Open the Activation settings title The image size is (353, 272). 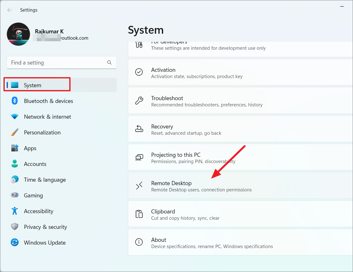click(x=163, y=70)
